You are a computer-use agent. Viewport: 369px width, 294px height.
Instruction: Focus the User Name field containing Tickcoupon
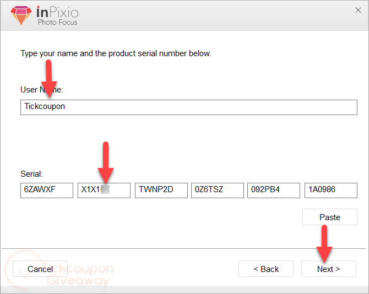coord(189,107)
